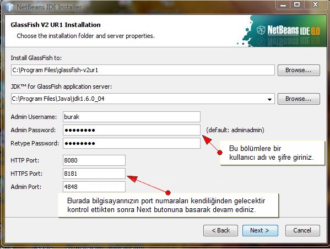Click the "HTTPS Port:" label
This screenshot has width=330, height=249.
[x=26, y=174]
